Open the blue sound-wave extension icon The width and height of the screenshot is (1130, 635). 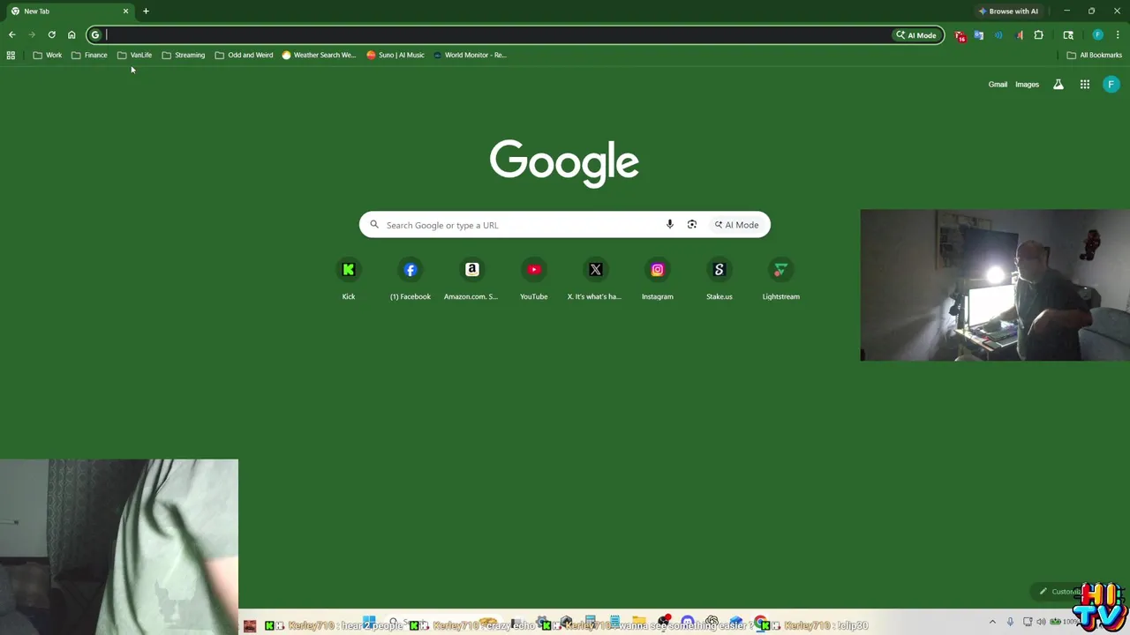(998, 35)
